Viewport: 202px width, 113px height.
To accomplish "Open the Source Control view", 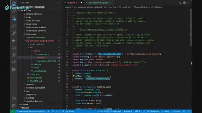I will click(x=14, y=18).
